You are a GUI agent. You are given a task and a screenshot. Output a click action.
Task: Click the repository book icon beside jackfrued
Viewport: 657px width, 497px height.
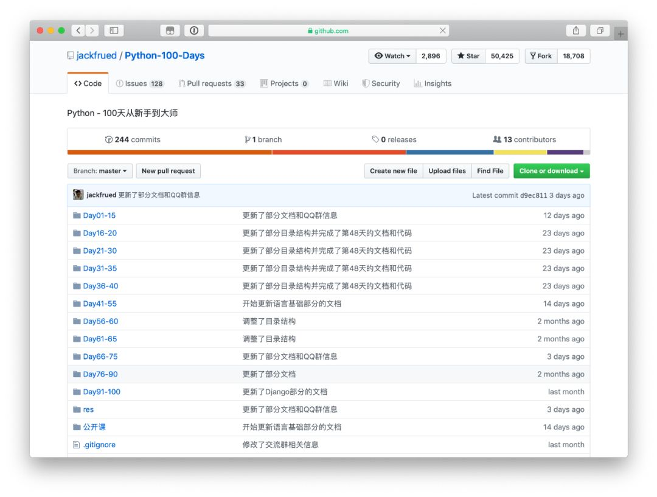tap(71, 55)
